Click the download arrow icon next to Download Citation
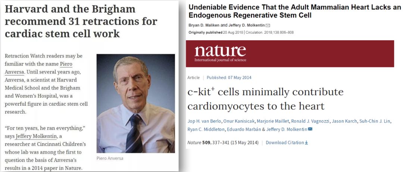The width and height of the screenshot is (403, 172). coord(306,143)
